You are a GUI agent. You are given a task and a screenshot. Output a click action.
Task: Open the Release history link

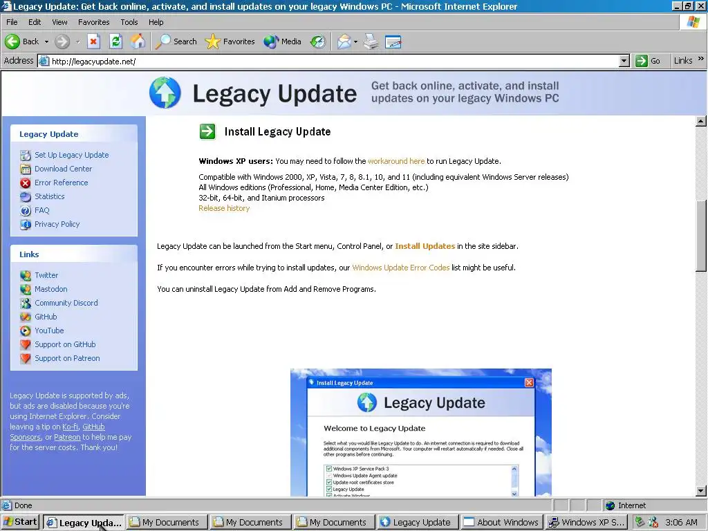(x=224, y=208)
